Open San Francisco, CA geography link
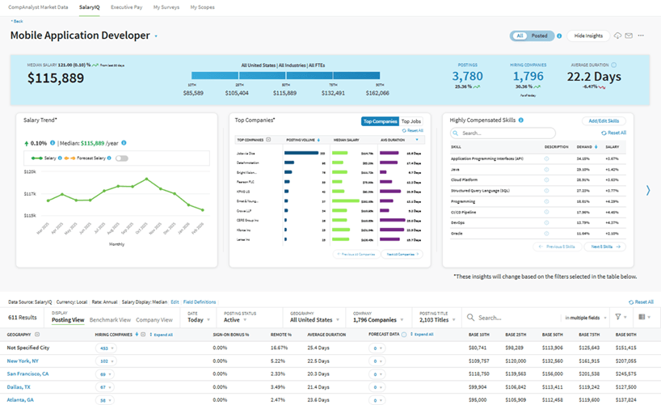The width and height of the screenshot is (661, 405). [27, 373]
